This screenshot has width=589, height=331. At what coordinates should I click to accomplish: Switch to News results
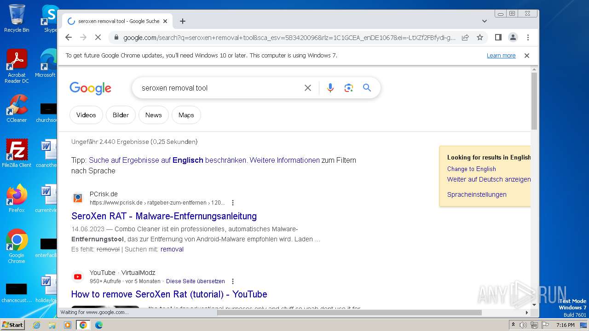[154, 115]
